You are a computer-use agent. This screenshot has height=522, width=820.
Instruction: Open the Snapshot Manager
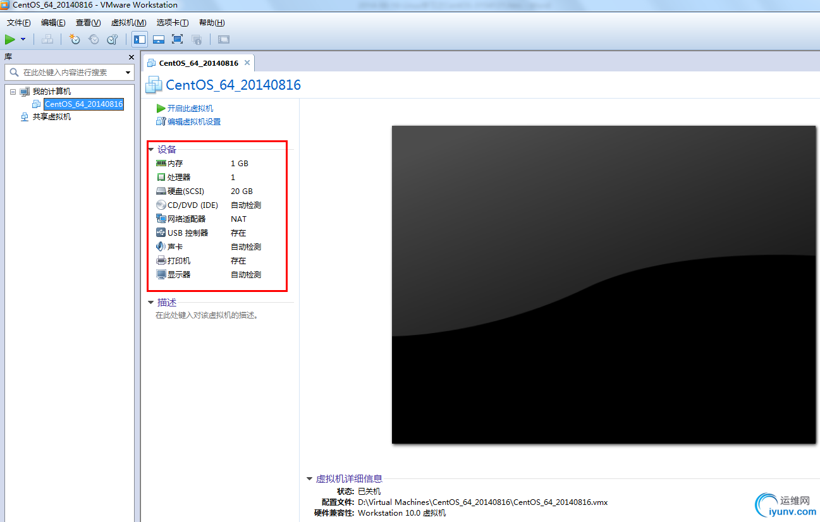pyautogui.click(x=112, y=39)
